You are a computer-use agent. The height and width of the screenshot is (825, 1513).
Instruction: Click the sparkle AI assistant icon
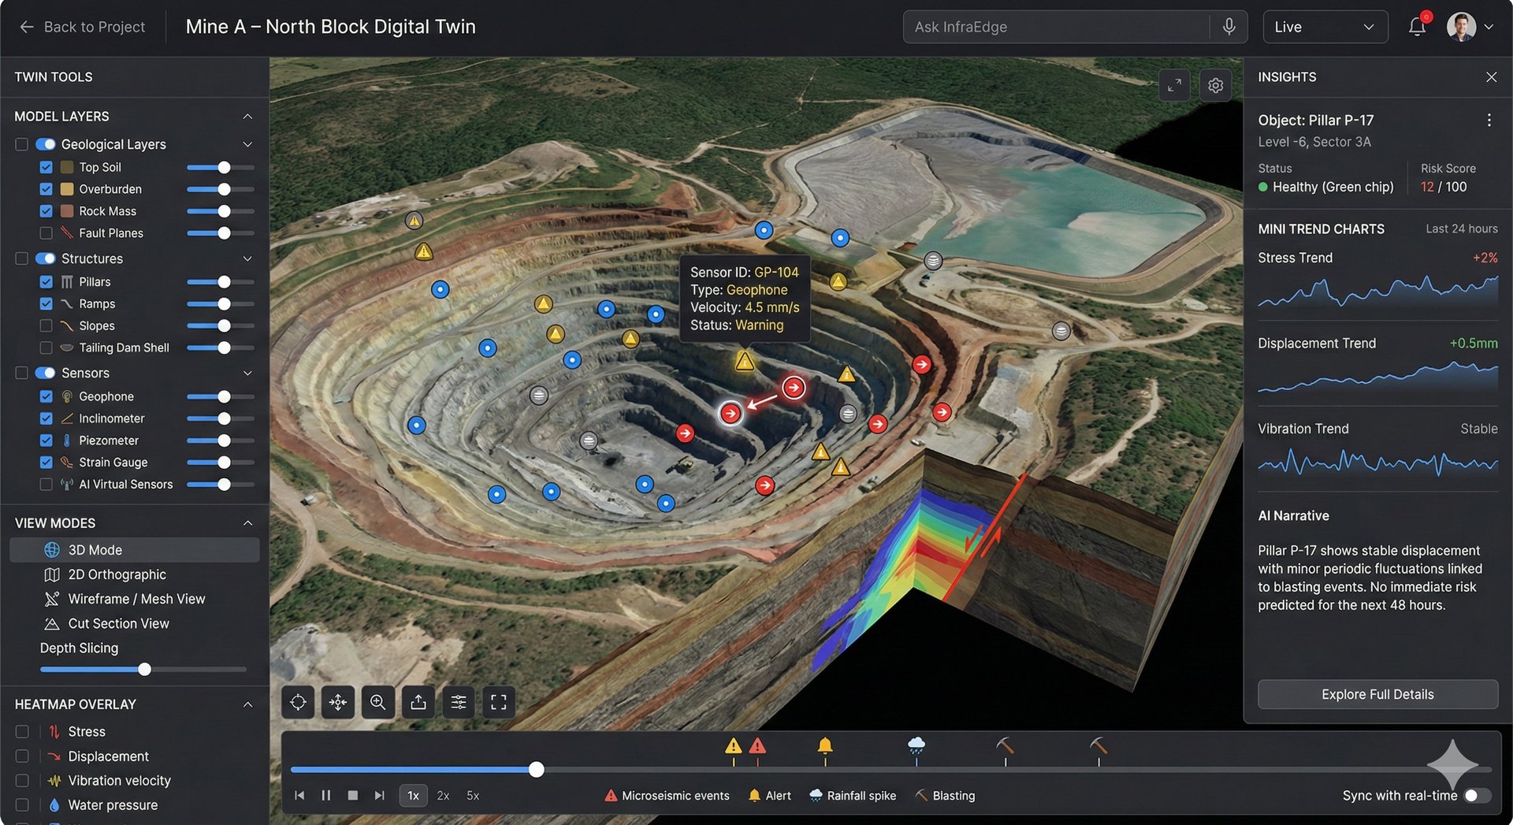[1452, 764]
